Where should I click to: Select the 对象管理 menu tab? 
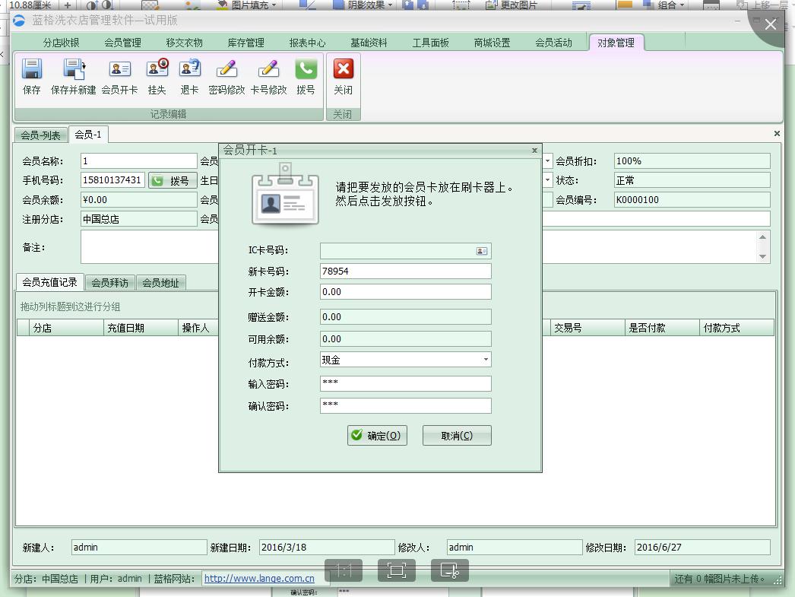tap(616, 43)
